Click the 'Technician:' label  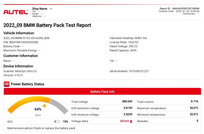pos(189,14)
